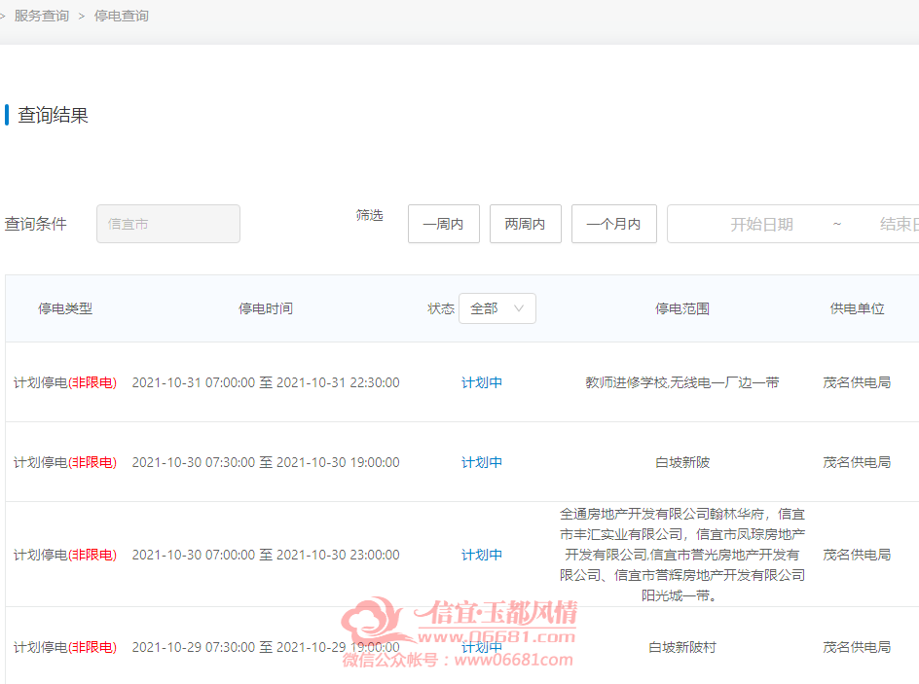Click the 信宜市 query condition field
This screenshot has height=684, width=919.
[x=168, y=224]
